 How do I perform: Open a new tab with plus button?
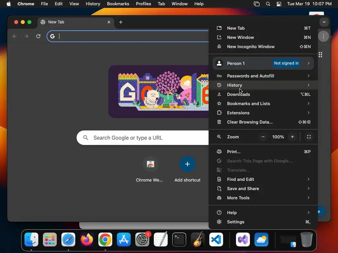(121, 22)
